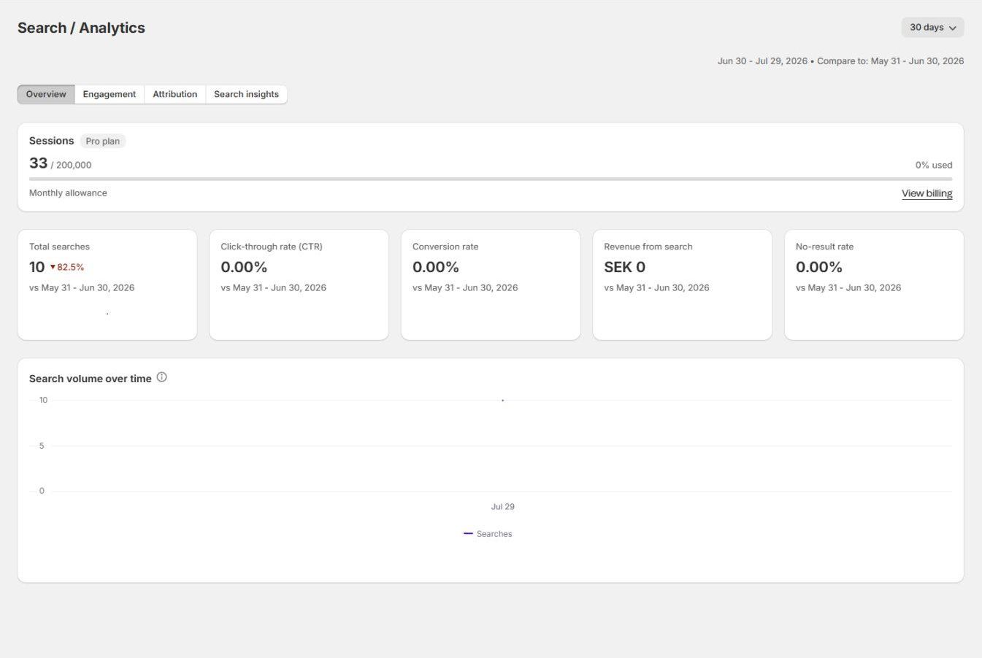Screen dimensions: 982x658
Task: Click the 0% used label
Action: click(x=934, y=165)
